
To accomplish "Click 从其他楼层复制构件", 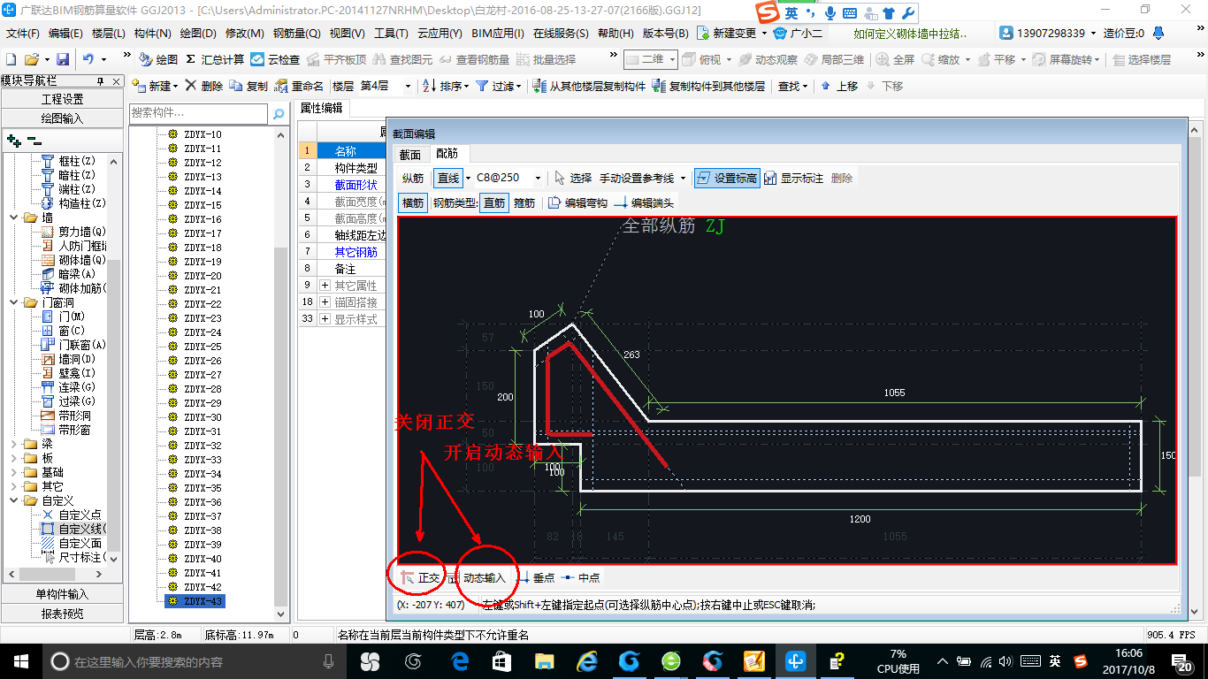I will [590, 86].
